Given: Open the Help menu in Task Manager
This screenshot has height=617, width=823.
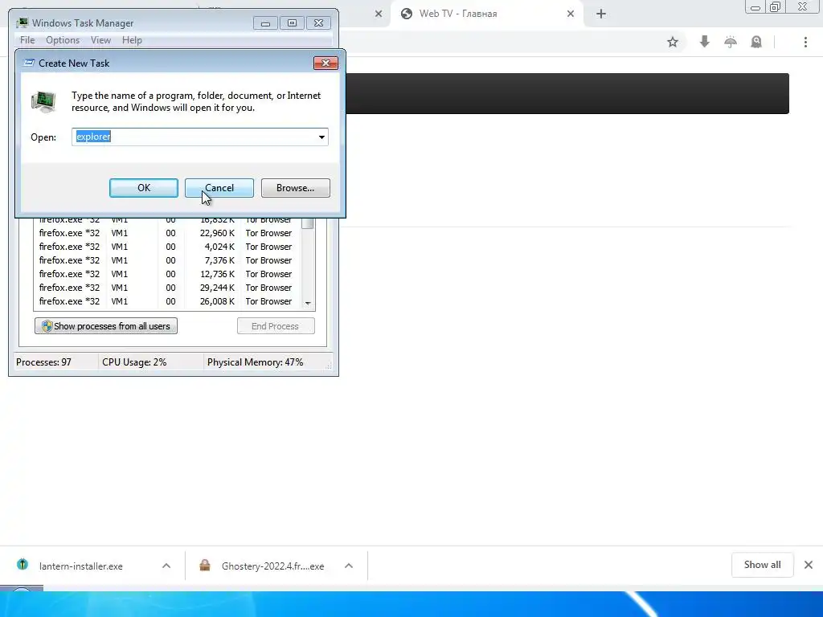Looking at the screenshot, I should (x=132, y=40).
